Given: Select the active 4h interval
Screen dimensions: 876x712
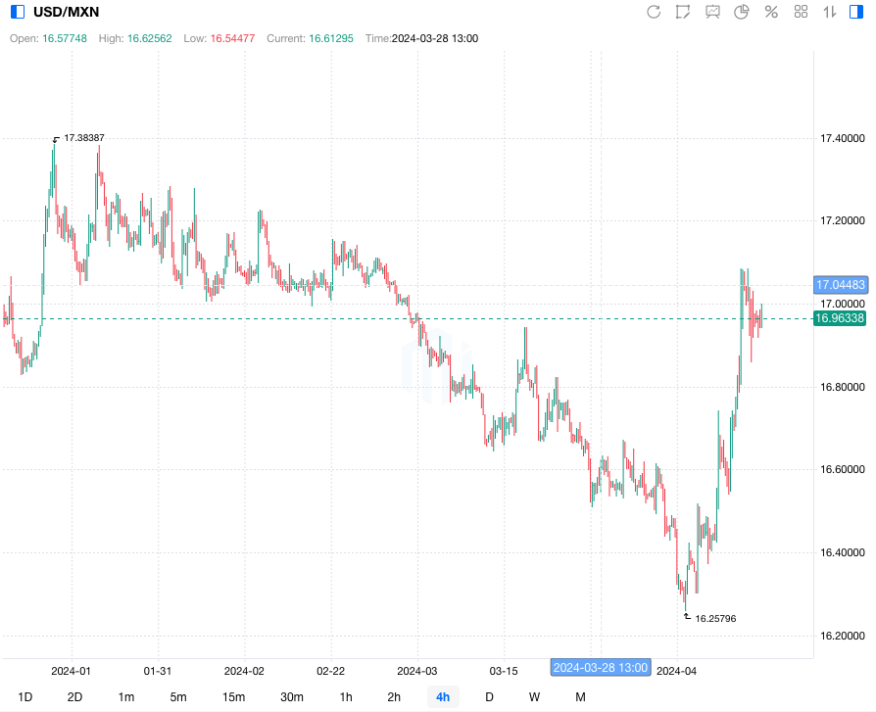Looking at the screenshot, I should click(x=443, y=697).
